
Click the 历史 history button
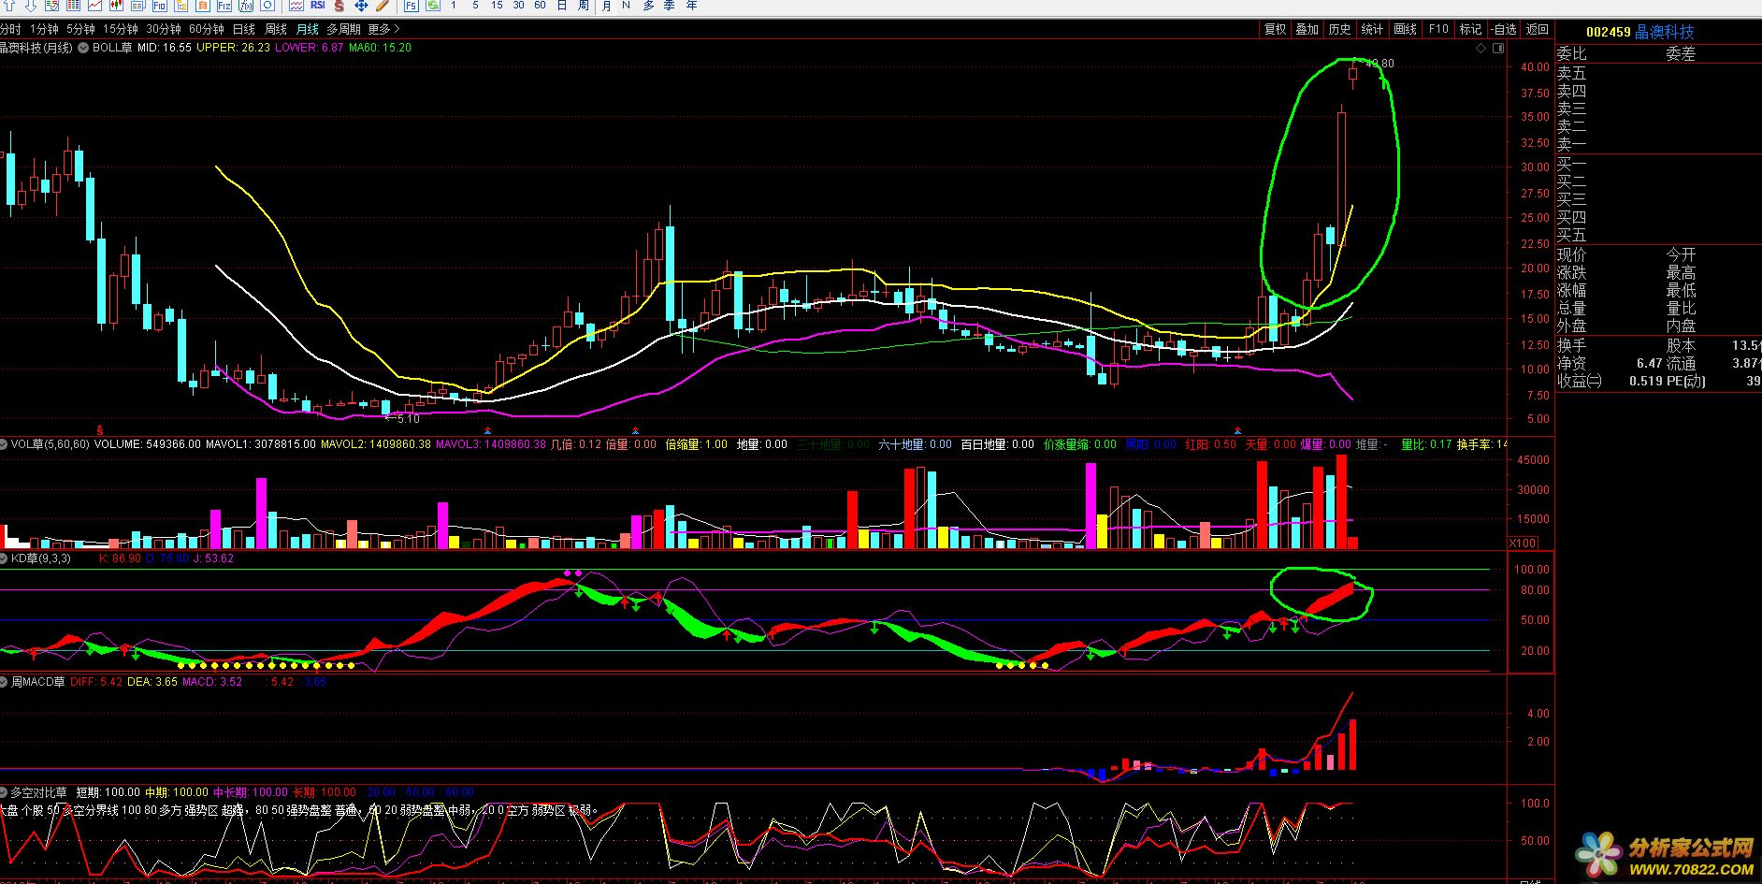[1339, 29]
